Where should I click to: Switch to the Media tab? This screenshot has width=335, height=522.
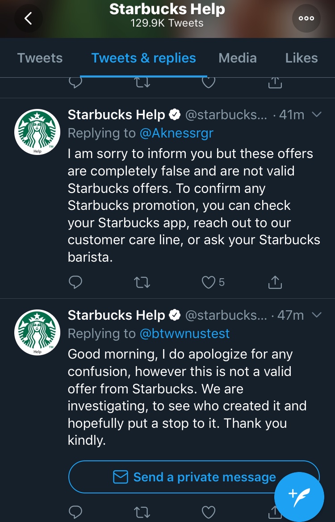(x=238, y=58)
